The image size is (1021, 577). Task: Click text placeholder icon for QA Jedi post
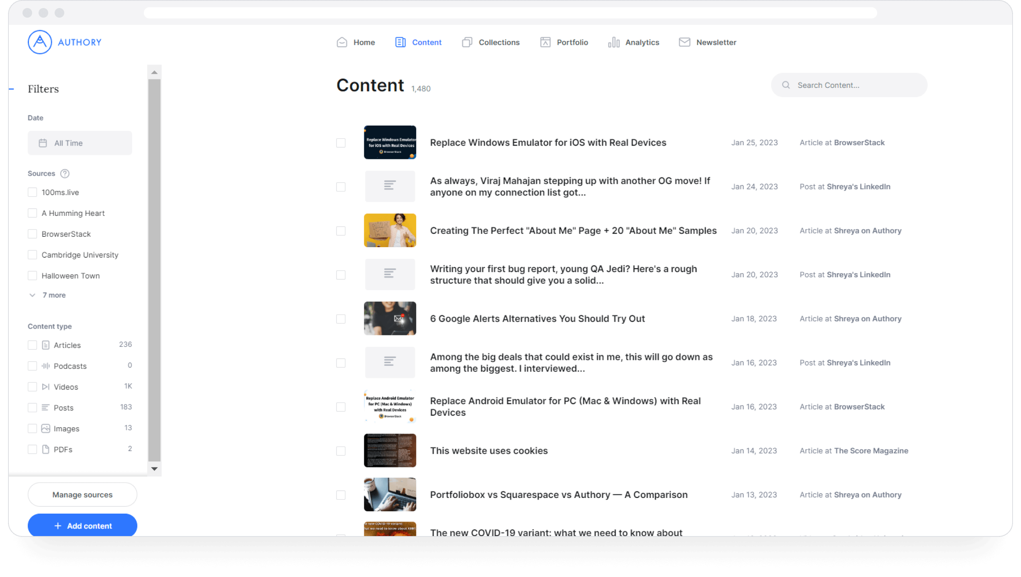390,274
